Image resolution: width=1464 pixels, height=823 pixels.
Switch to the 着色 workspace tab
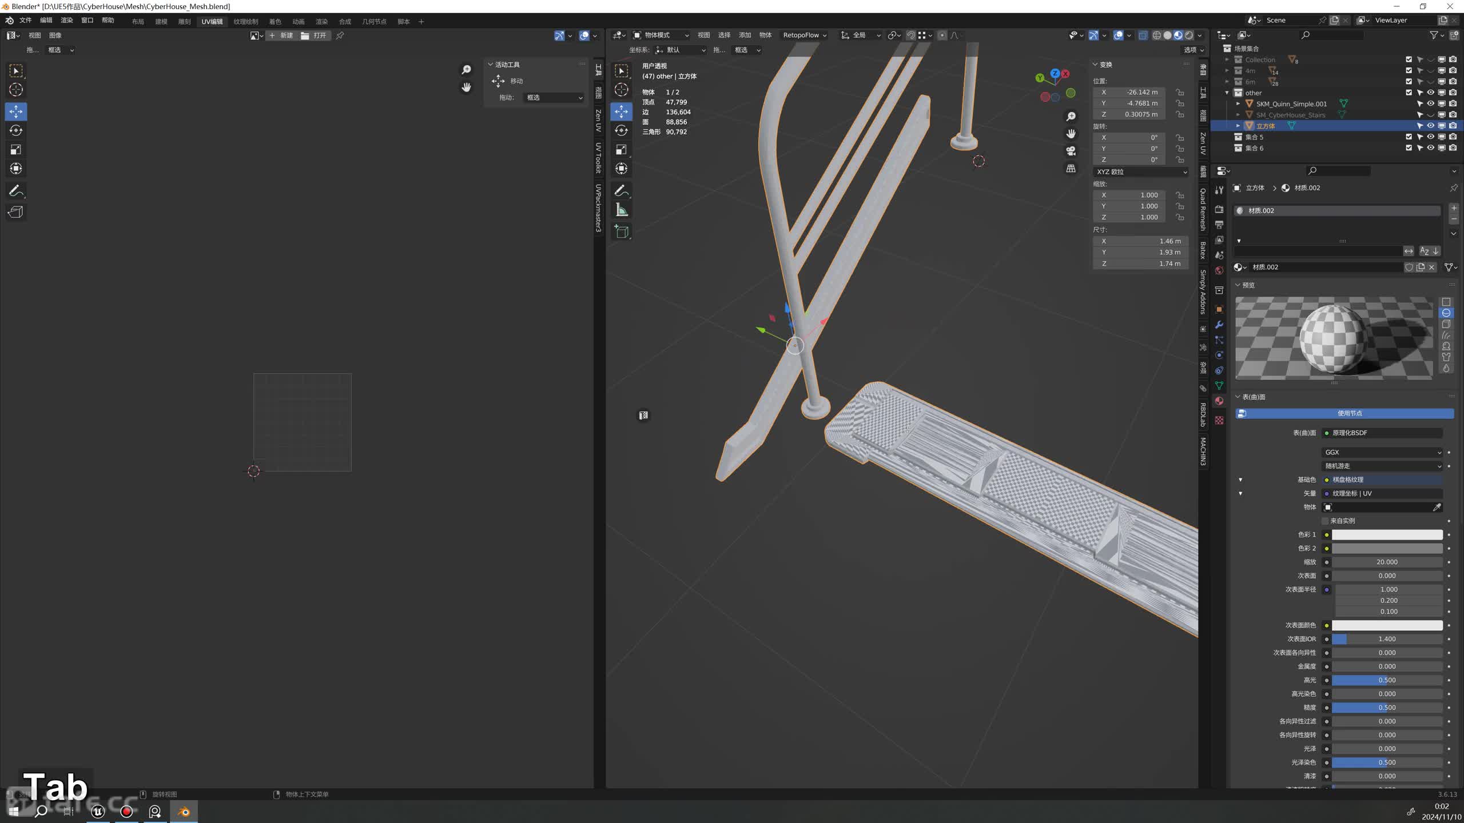pos(275,22)
